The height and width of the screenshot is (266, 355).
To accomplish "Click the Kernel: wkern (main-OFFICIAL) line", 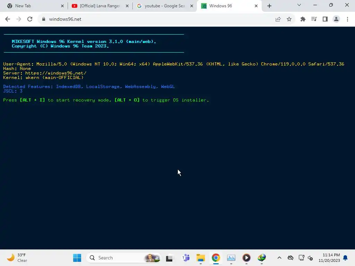I will pos(43,78).
